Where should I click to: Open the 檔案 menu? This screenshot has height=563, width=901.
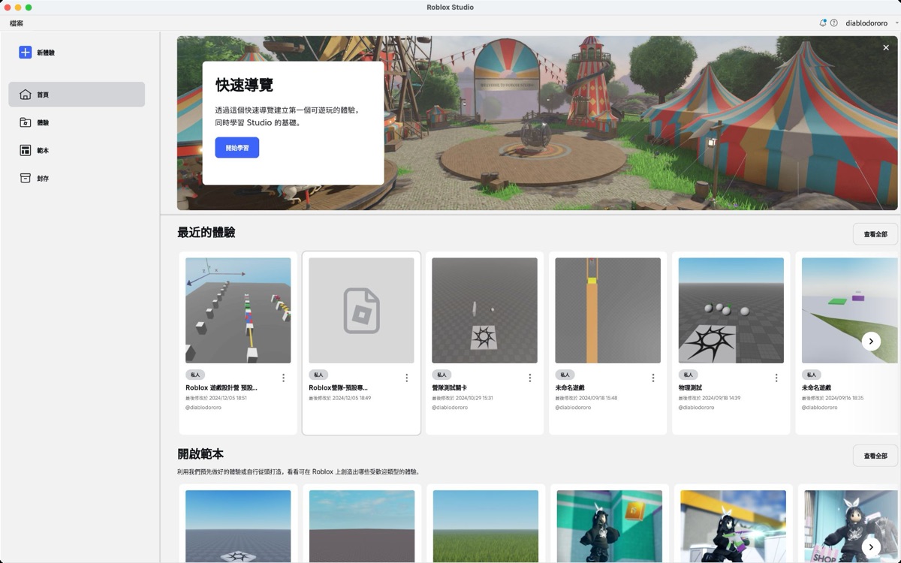(17, 23)
